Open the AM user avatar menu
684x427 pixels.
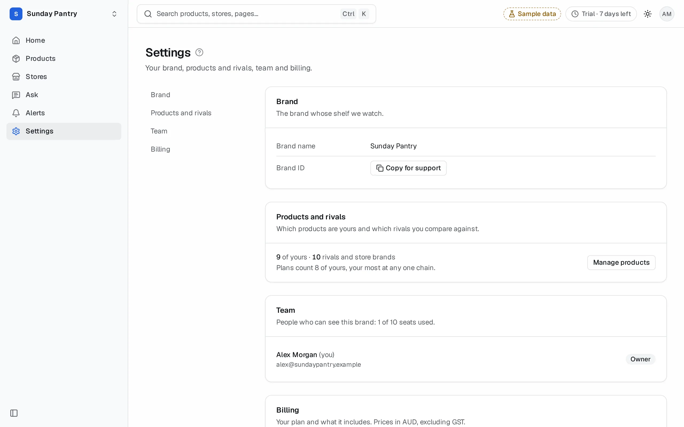(x=667, y=14)
